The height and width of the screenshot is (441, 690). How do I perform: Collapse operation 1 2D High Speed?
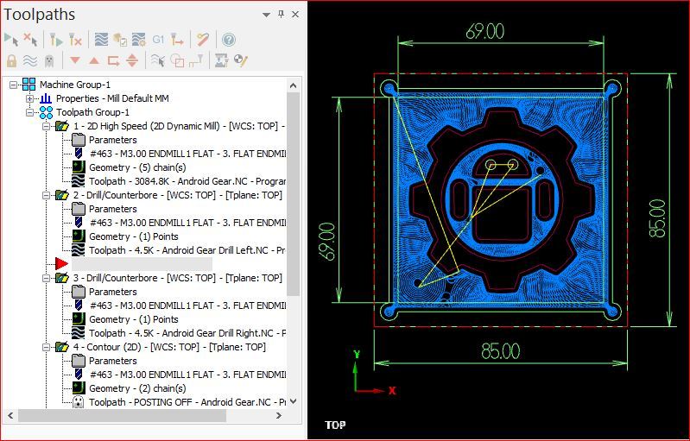coord(46,126)
